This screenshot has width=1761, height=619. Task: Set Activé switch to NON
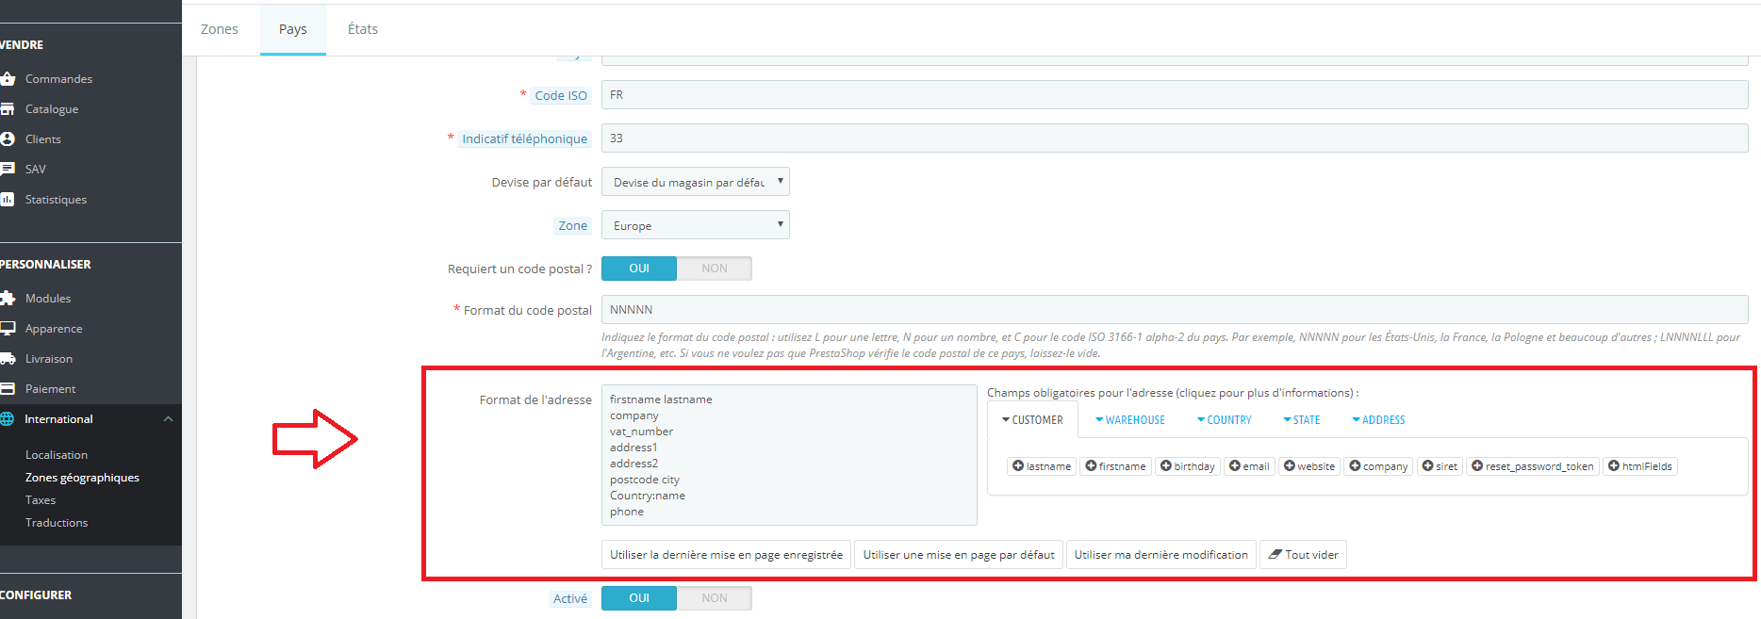click(x=715, y=598)
